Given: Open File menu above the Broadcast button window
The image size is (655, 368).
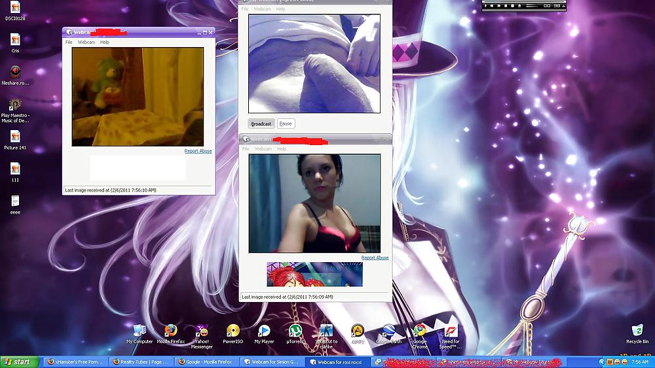Looking at the screenshot, I should point(245,8).
